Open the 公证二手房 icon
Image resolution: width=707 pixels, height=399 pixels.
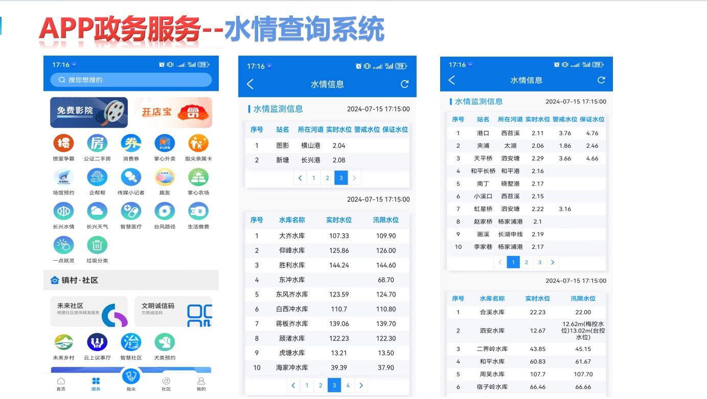[x=97, y=143]
